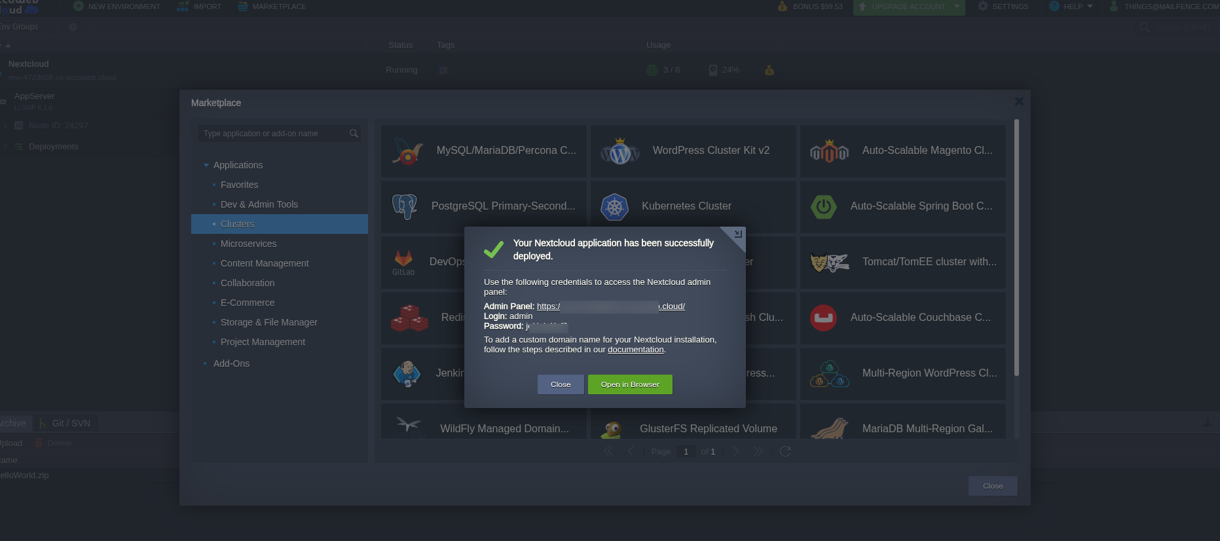The image size is (1220, 541).
Task: Click the Auto-Scalable Magento icon
Action: (x=829, y=151)
